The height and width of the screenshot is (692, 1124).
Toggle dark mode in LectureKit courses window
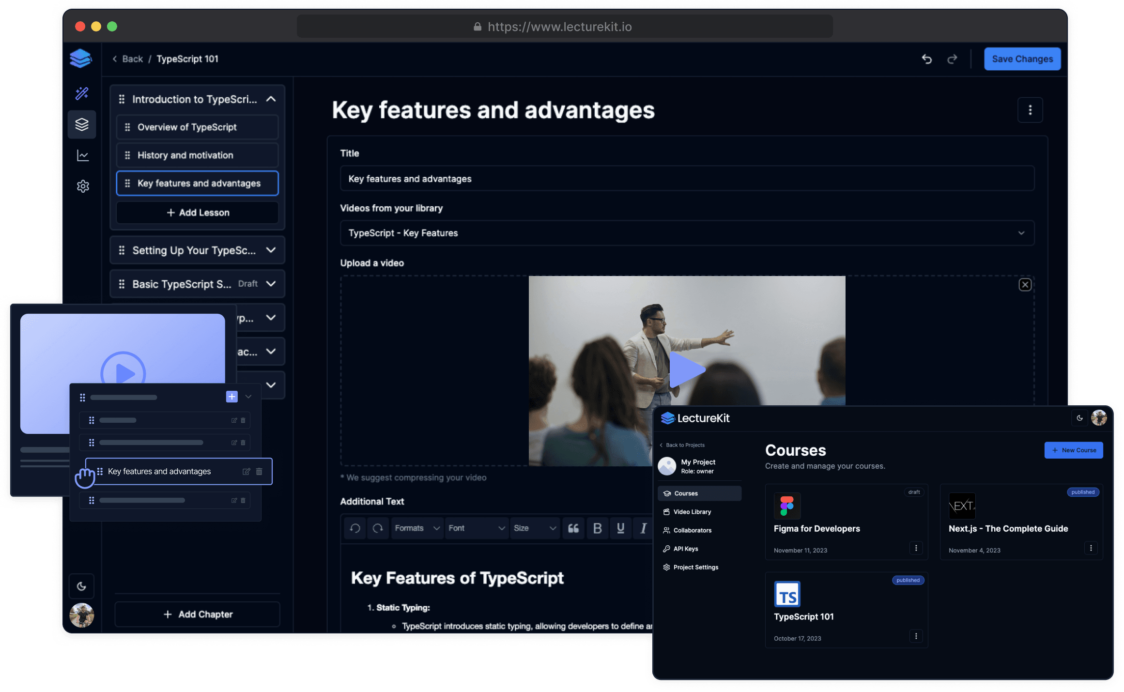[x=1079, y=418]
